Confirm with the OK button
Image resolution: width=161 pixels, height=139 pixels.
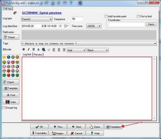(39, 127)
